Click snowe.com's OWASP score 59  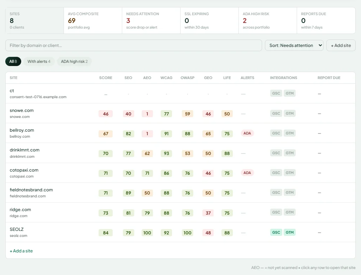(x=188, y=114)
